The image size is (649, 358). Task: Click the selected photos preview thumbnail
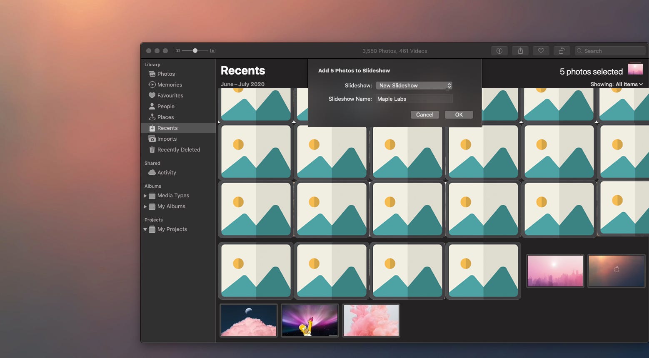click(x=635, y=69)
